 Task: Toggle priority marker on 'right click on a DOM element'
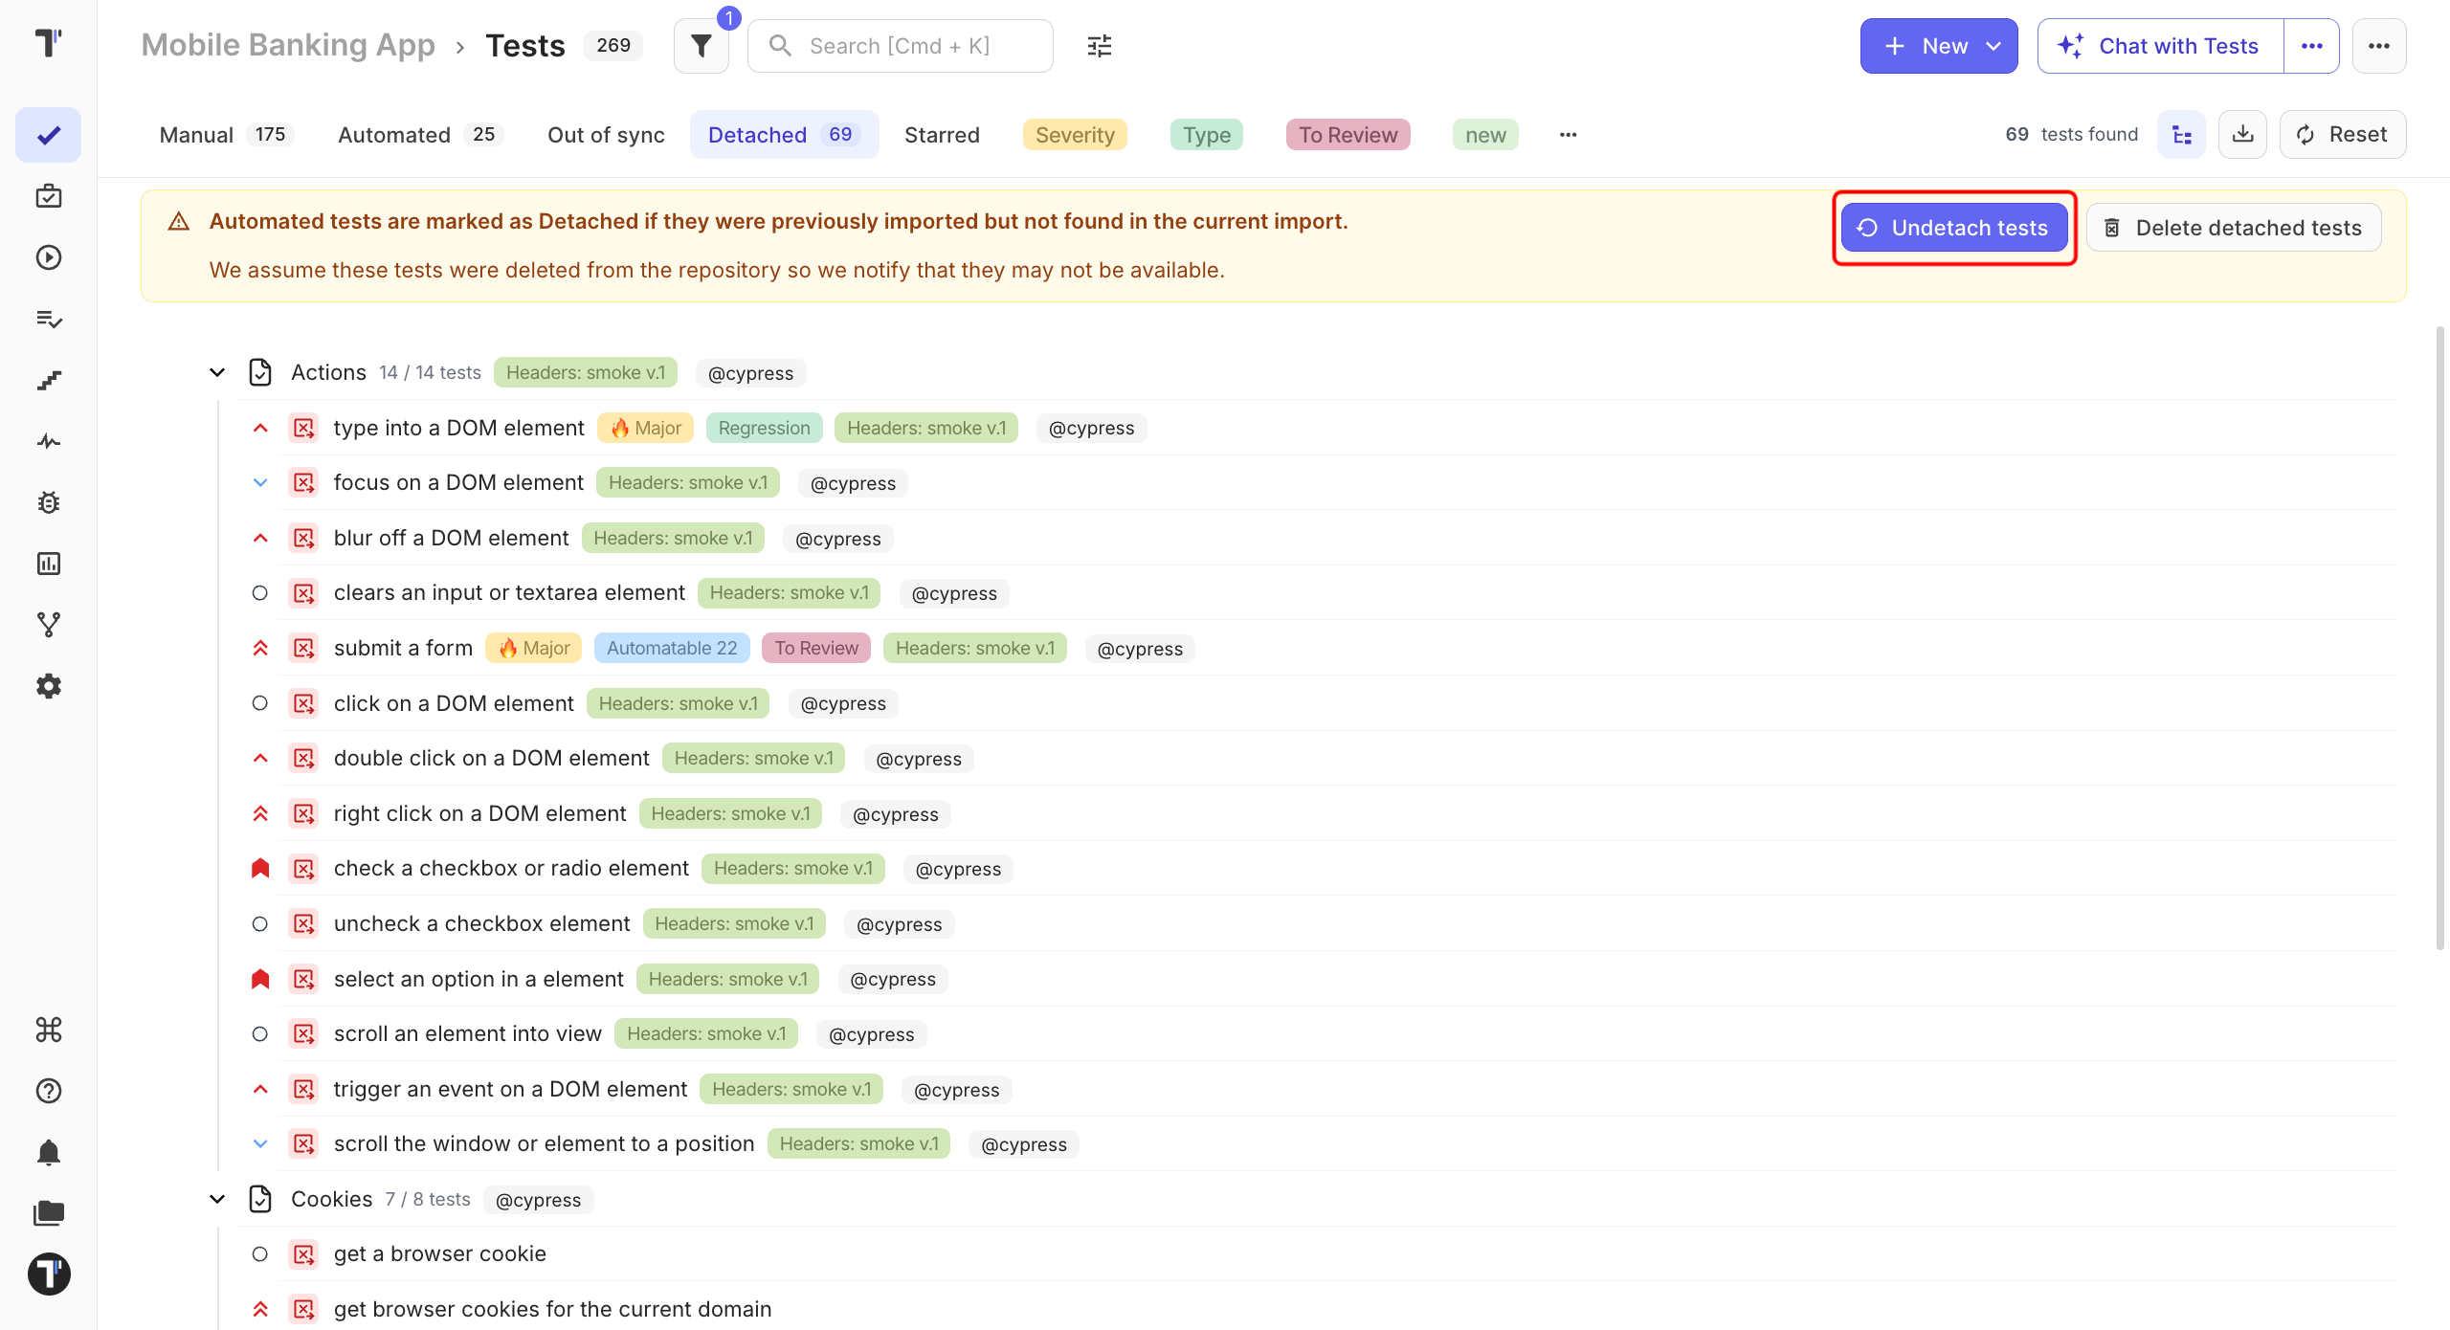pyautogui.click(x=259, y=813)
